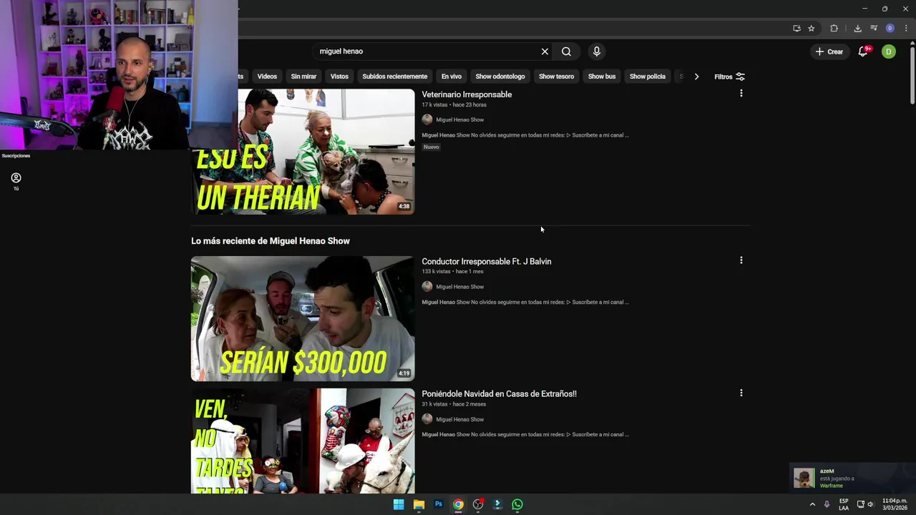Open Poniéndole Navidad en Casas thumbnail
Screen dimensions: 916x515
coord(303,441)
